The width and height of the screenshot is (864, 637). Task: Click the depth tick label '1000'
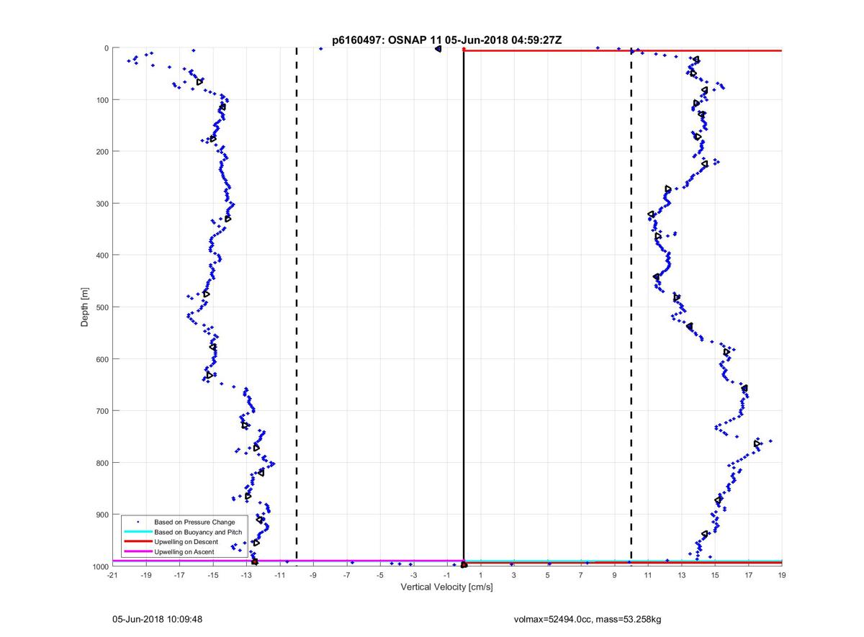pos(99,566)
